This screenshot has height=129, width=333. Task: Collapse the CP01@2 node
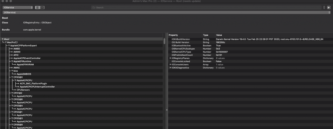click(12, 93)
